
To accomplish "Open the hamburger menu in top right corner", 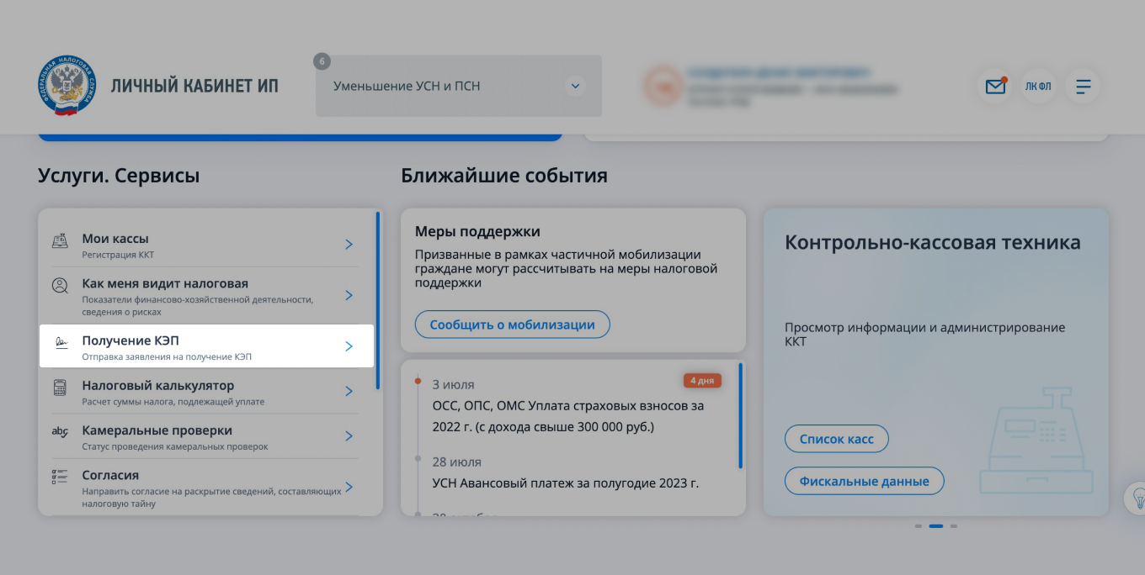I will coord(1083,86).
